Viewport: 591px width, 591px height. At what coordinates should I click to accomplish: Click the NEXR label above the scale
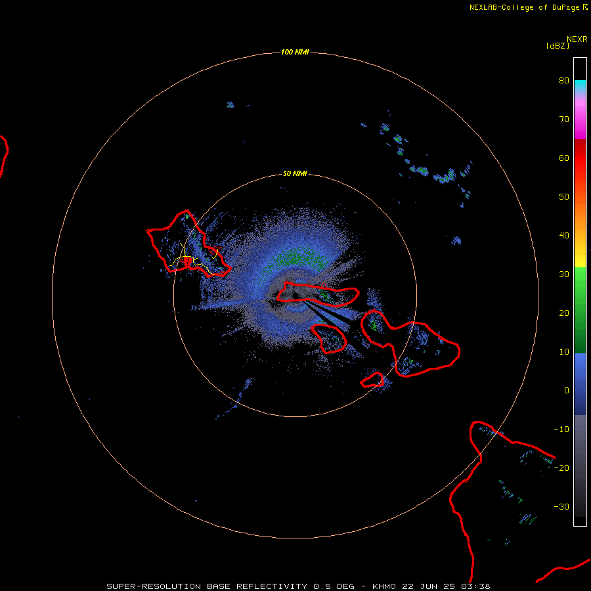pos(577,39)
